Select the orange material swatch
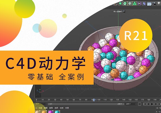The width and height of the screenshot is (161, 113). 44,112
